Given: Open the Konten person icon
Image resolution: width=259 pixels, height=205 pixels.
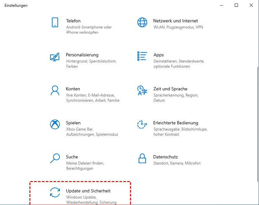Looking at the screenshot, I should 55,90.
